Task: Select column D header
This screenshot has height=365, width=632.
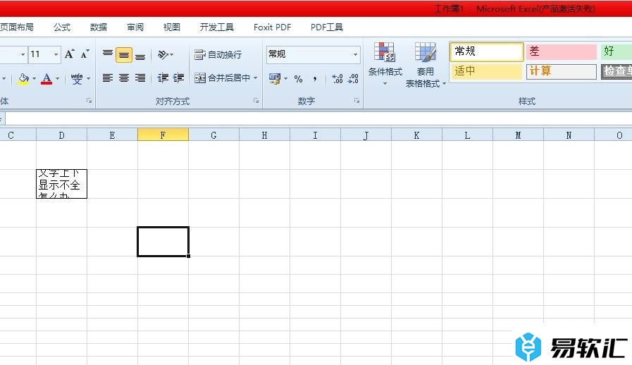Action: click(61, 135)
